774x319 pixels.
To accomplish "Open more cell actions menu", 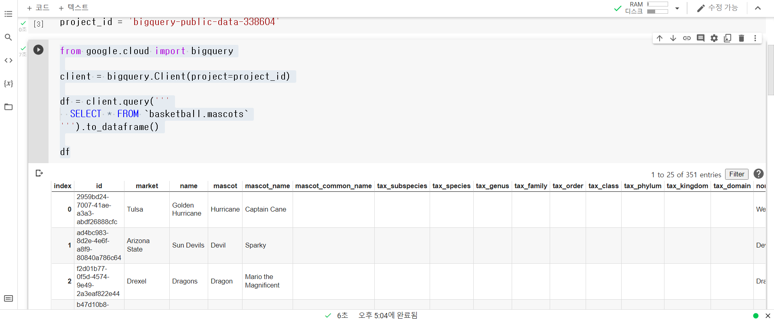I will click(755, 38).
